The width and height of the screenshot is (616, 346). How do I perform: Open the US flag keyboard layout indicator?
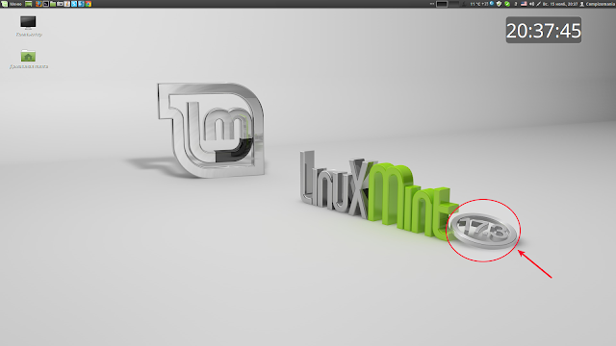524,4
